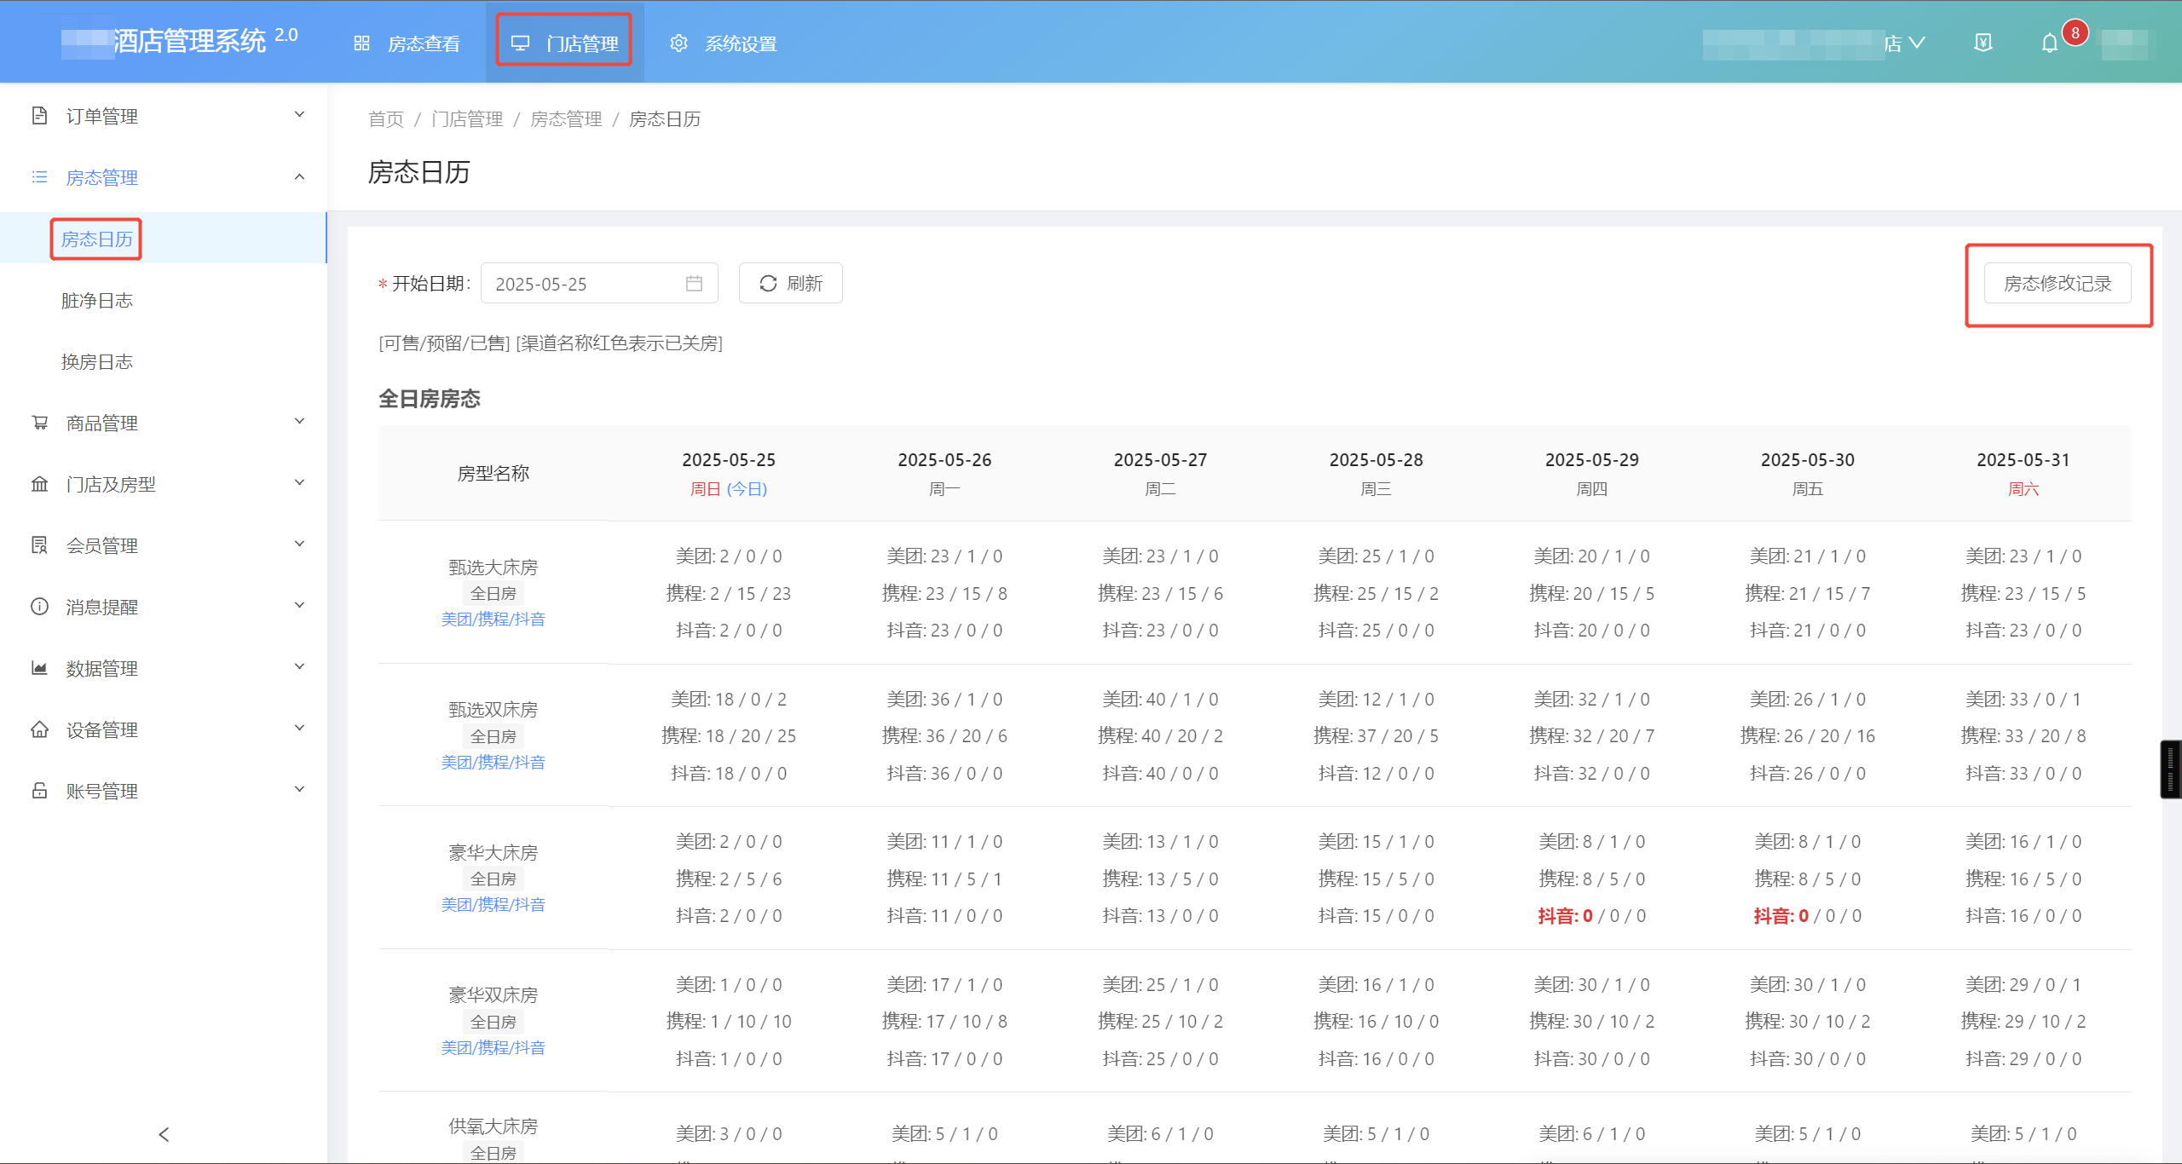Open 房态修改记录

click(x=2058, y=283)
